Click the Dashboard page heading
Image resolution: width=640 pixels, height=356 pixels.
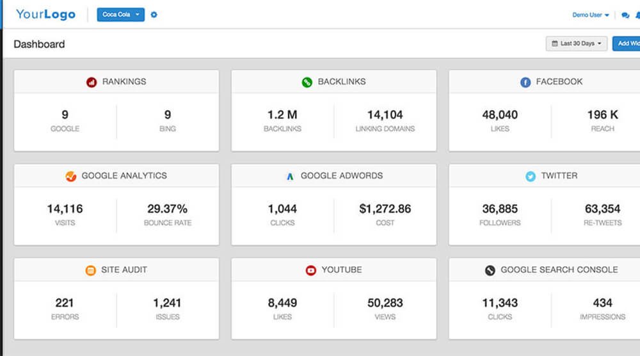coord(39,44)
